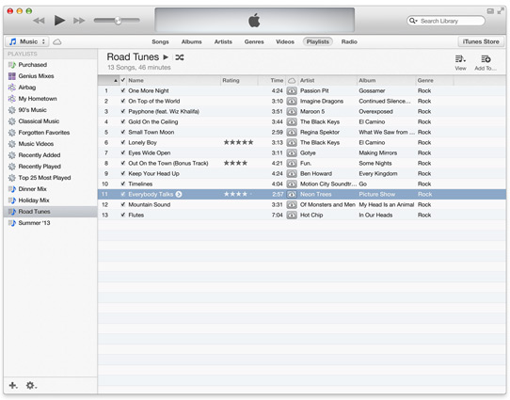Open the View options menu

click(x=460, y=63)
